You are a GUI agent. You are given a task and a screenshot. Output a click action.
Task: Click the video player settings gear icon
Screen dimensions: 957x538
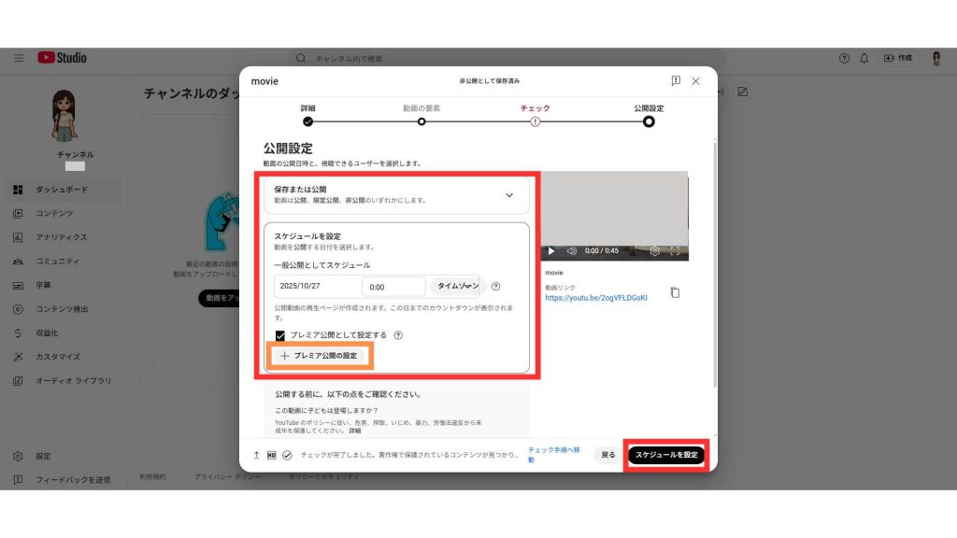[x=654, y=251]
